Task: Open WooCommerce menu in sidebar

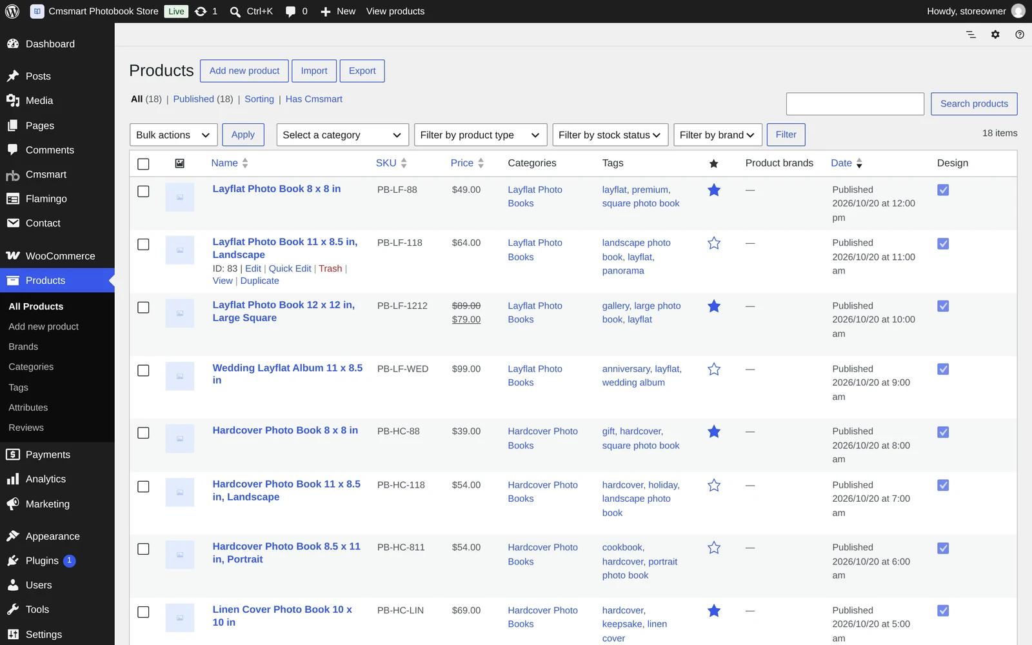Action: (57, 256)
